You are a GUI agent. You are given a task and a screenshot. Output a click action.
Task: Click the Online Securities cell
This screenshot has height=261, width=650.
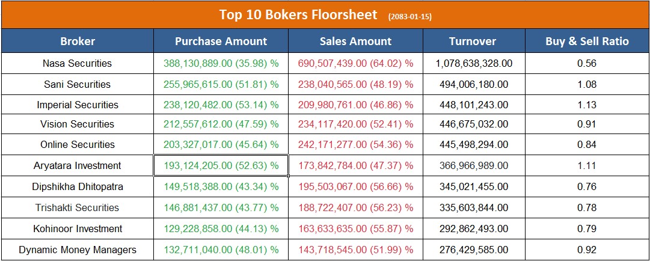point(78,144)
